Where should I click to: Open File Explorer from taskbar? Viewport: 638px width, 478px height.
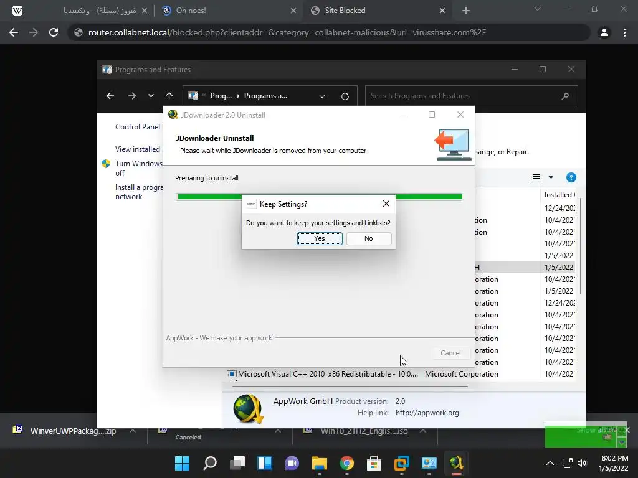coord(320,463)
